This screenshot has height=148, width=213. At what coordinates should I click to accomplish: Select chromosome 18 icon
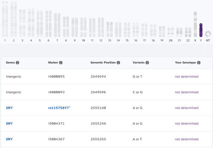[153, 30]
